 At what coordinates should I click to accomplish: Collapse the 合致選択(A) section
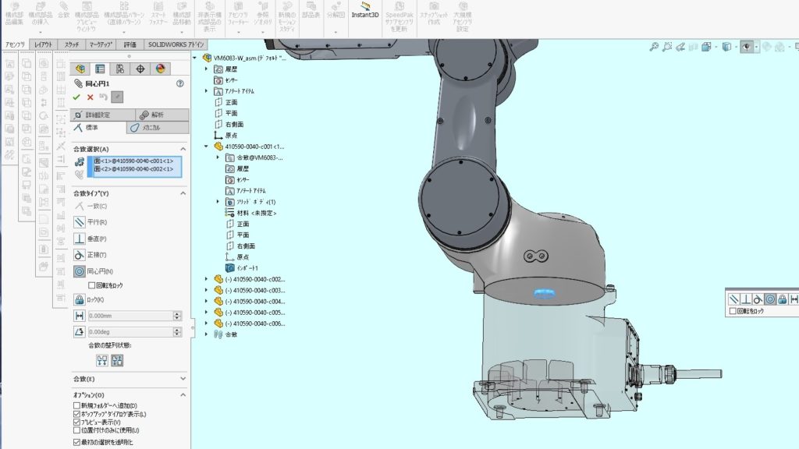click(x=183, y=149)
